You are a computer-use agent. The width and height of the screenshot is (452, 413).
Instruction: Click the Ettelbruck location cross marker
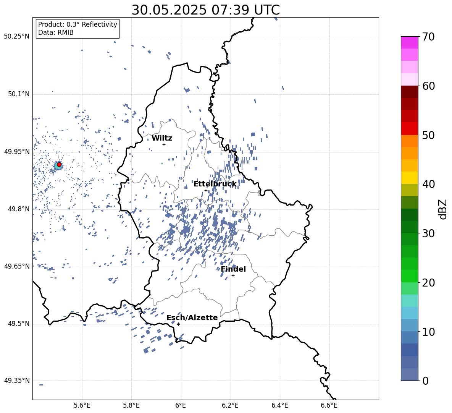pyautogui.click(x=206, y=190)
